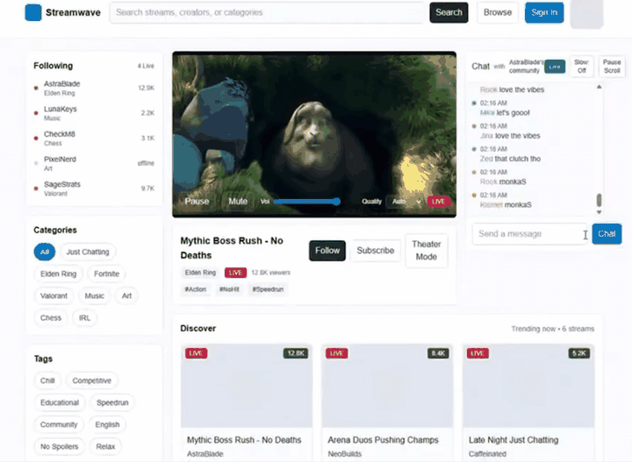The image size is (632, 462).
Task: Open the profile avatar placeholder in header
Action: tap(586, 14)
